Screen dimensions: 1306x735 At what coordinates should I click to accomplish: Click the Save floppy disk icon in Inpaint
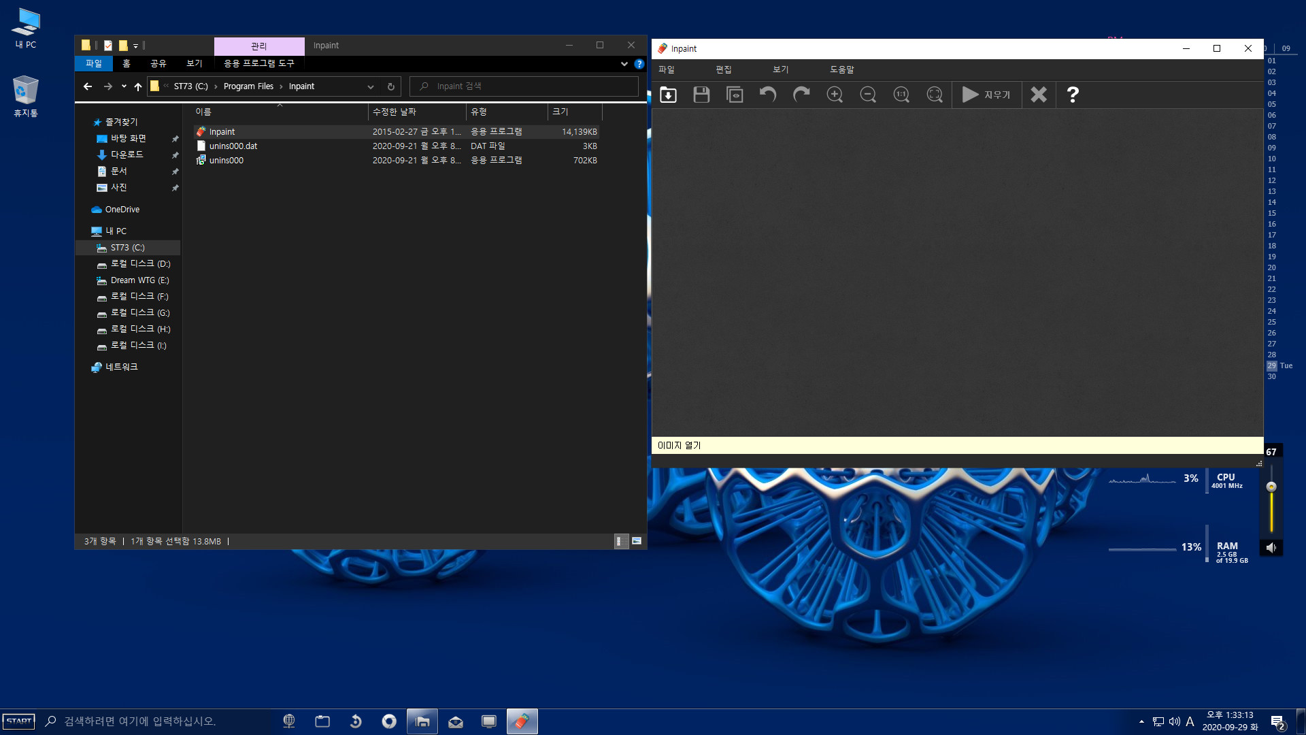point(701,95)
